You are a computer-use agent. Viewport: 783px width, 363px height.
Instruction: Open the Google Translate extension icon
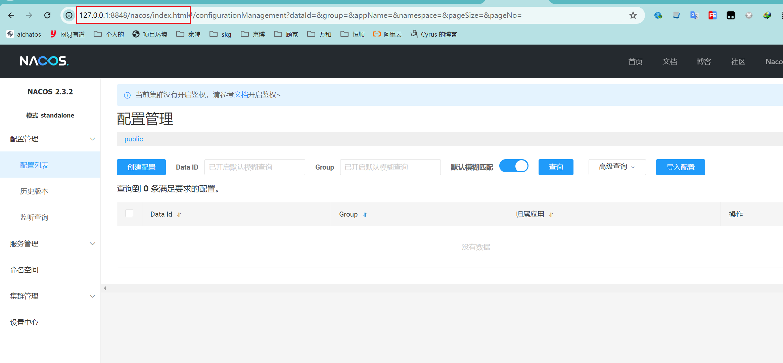click(x=694, y=15)
